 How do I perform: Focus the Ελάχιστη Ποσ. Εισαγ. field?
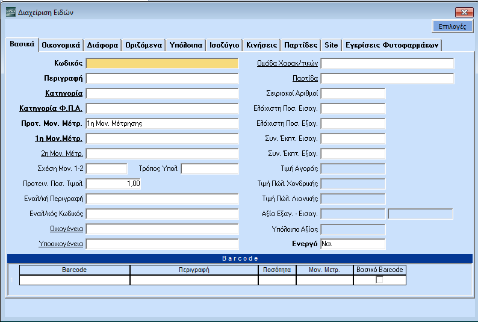click(x=353, y=108)
